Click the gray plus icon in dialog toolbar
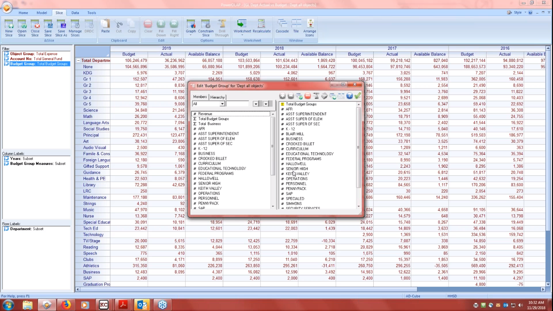The image size is (553, 311). pos(283,96)
